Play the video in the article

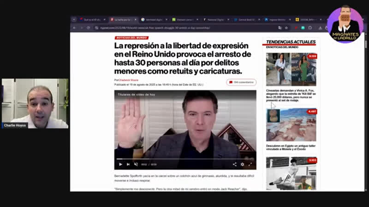tap(120, 164)
